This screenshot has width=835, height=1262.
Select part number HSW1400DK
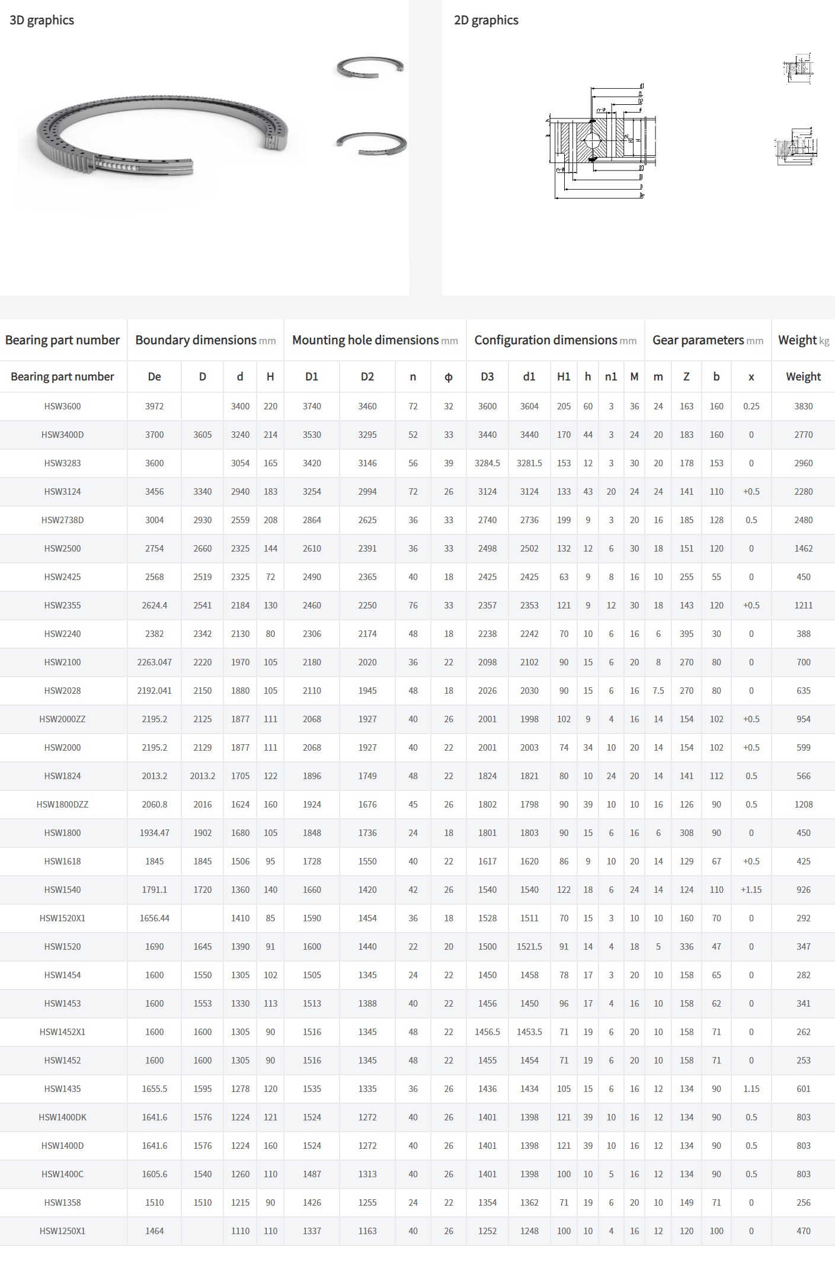pos(62,1117)
